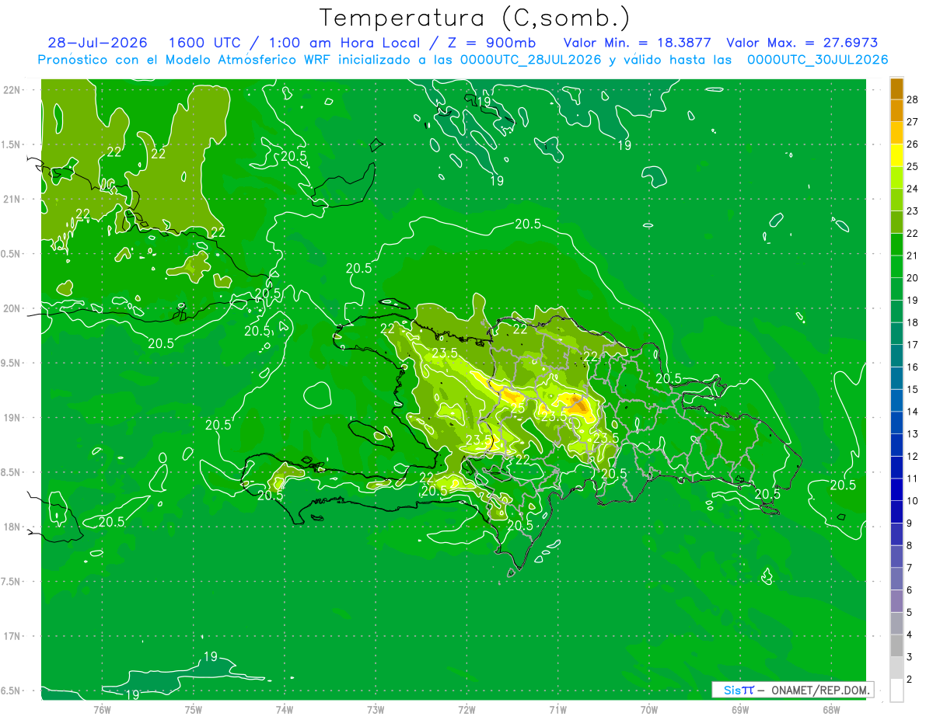Pick the purple colorbar swatch between 5 and 6
933x720 pixels.
[x=896, y=601]
